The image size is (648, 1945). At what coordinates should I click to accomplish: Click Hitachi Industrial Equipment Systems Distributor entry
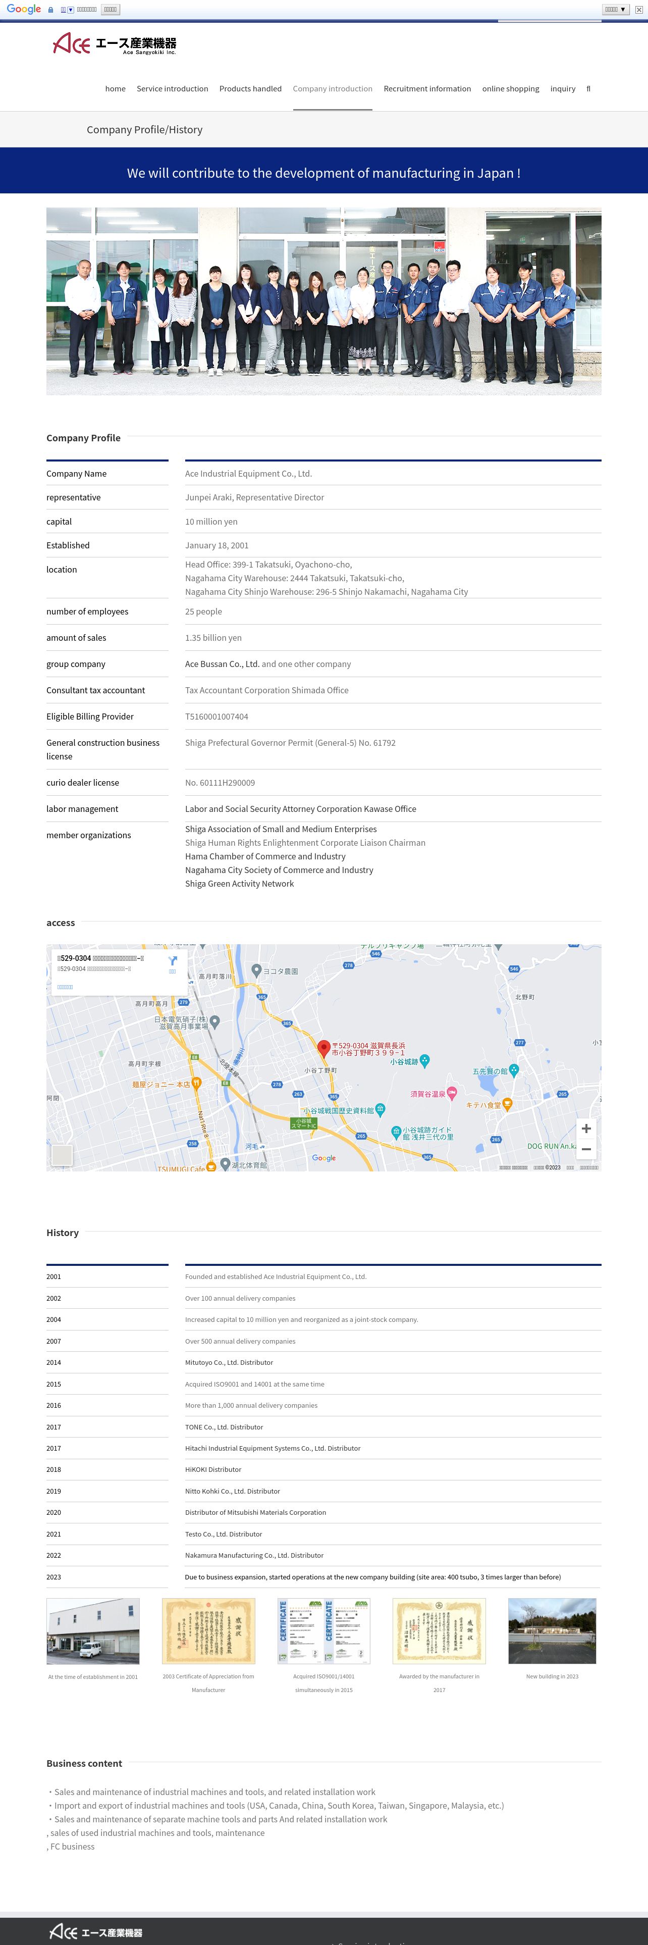(x=273, y=1448)
